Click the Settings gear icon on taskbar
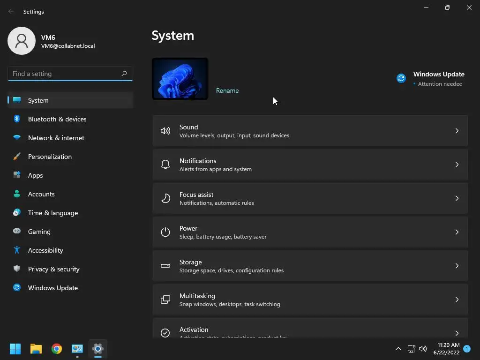 tap(98, 349)
